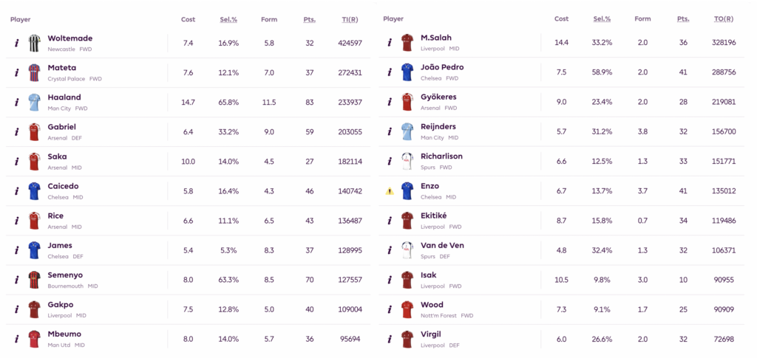Sort by TI(R) column header
Image resolution: width=757 pixels, height=358 pixels.
click(x=350, y=19)
